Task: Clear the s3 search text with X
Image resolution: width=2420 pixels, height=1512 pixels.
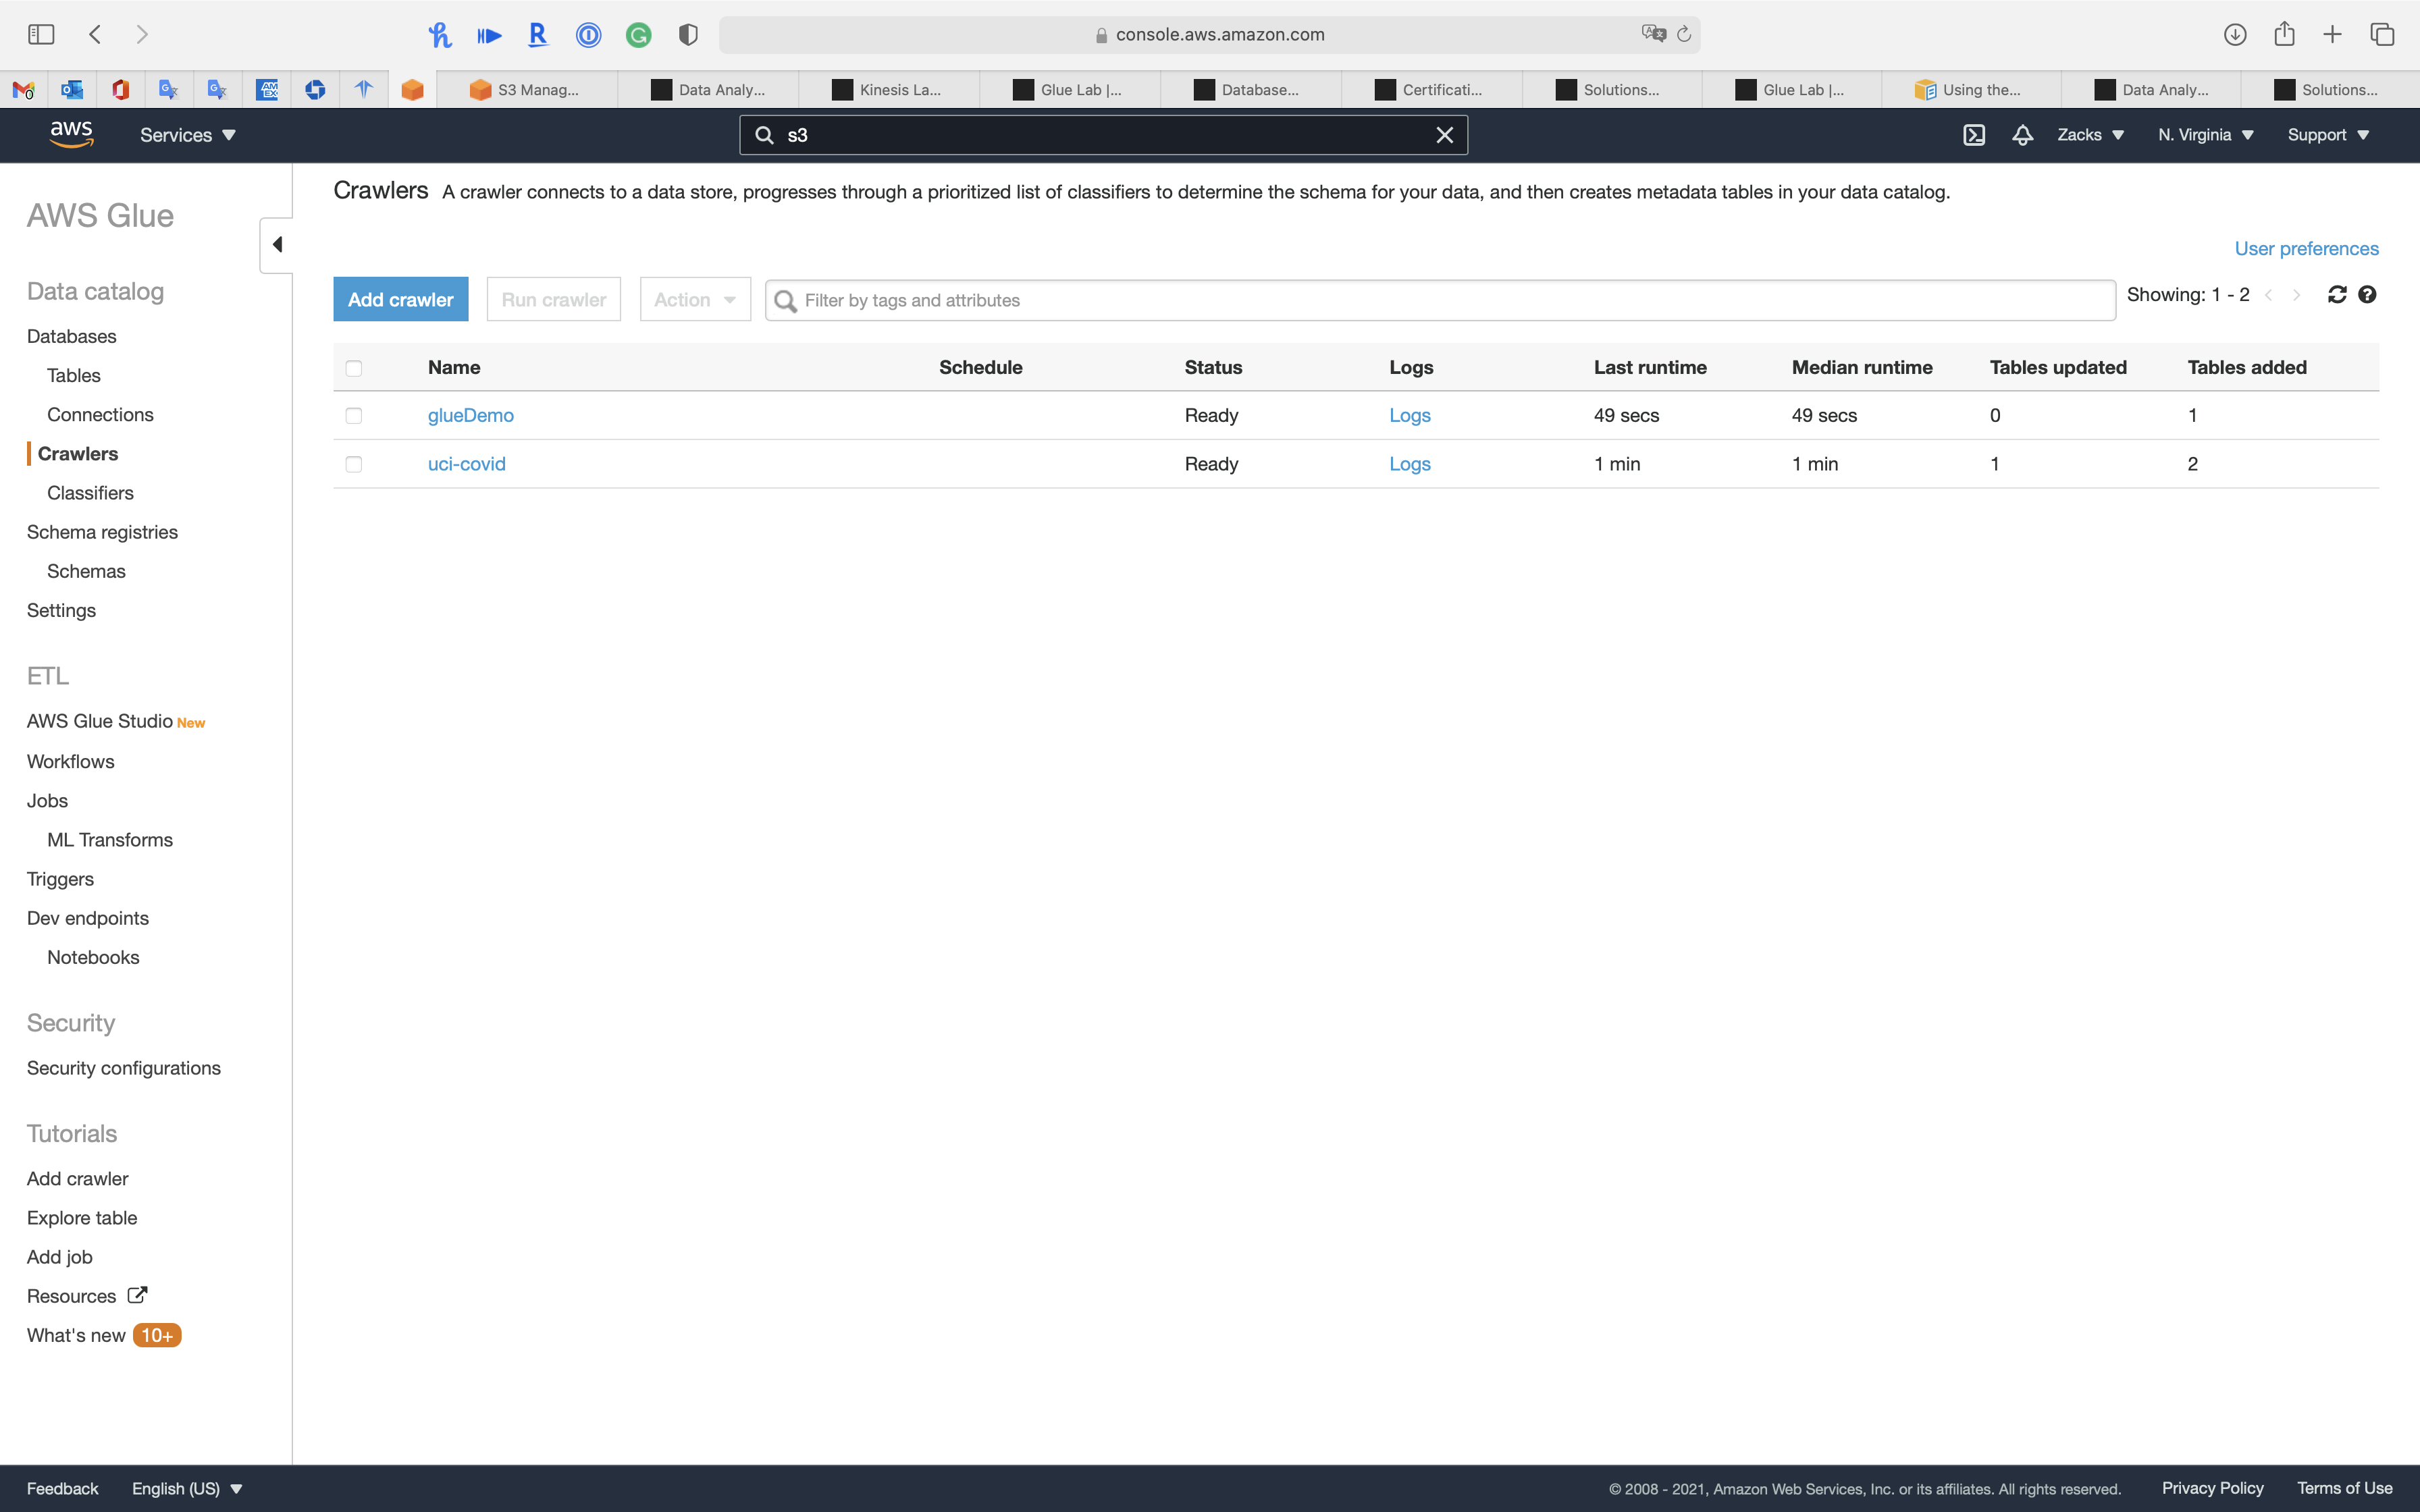Action: [x=1444, y=135]
